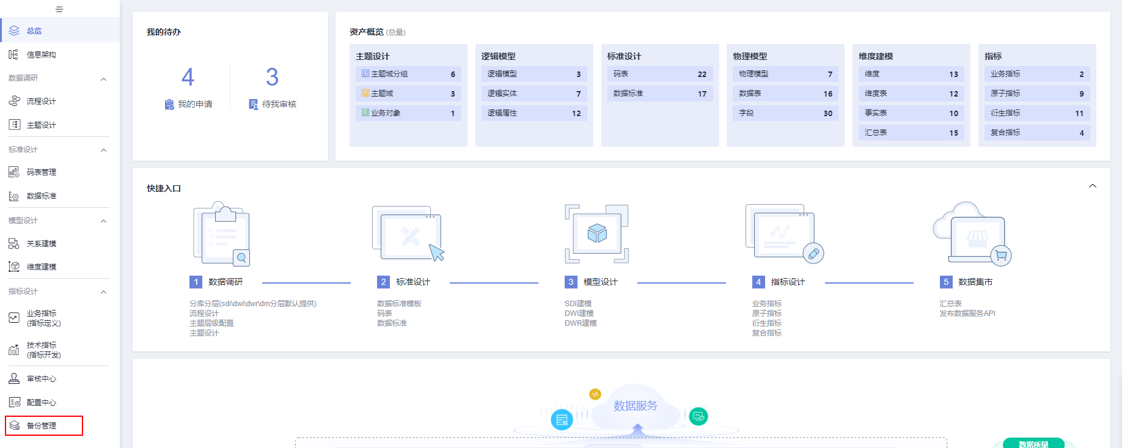Click the 数据集市 cloud store icon
The image size is (1122, 448).
pos(971,233)
